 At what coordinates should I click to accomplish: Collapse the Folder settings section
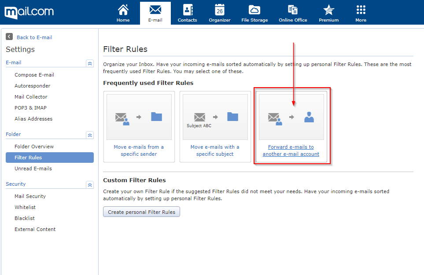click(x=90, y=135)
